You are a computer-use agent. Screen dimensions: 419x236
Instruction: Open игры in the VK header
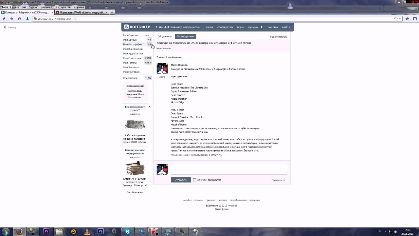coord(240,27)
